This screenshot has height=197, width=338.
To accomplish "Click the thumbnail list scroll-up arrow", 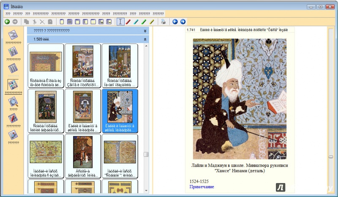I will [146, 46].
